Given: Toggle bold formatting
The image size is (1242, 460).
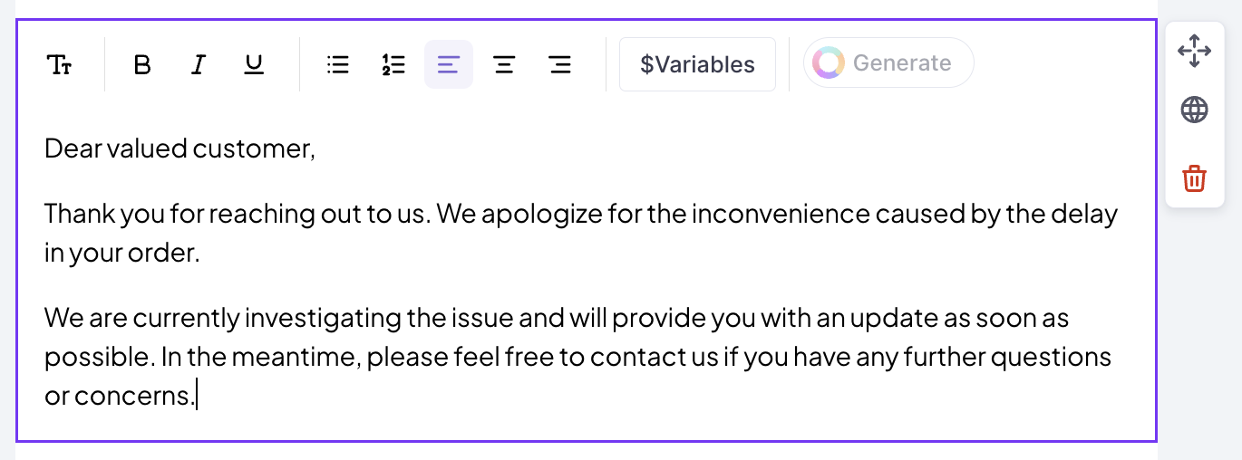Looking at the screenshot, I should 142,64.
